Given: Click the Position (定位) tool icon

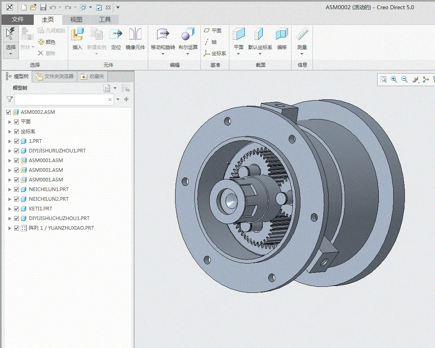Looking at the screenshot, I should coord(116,35).
